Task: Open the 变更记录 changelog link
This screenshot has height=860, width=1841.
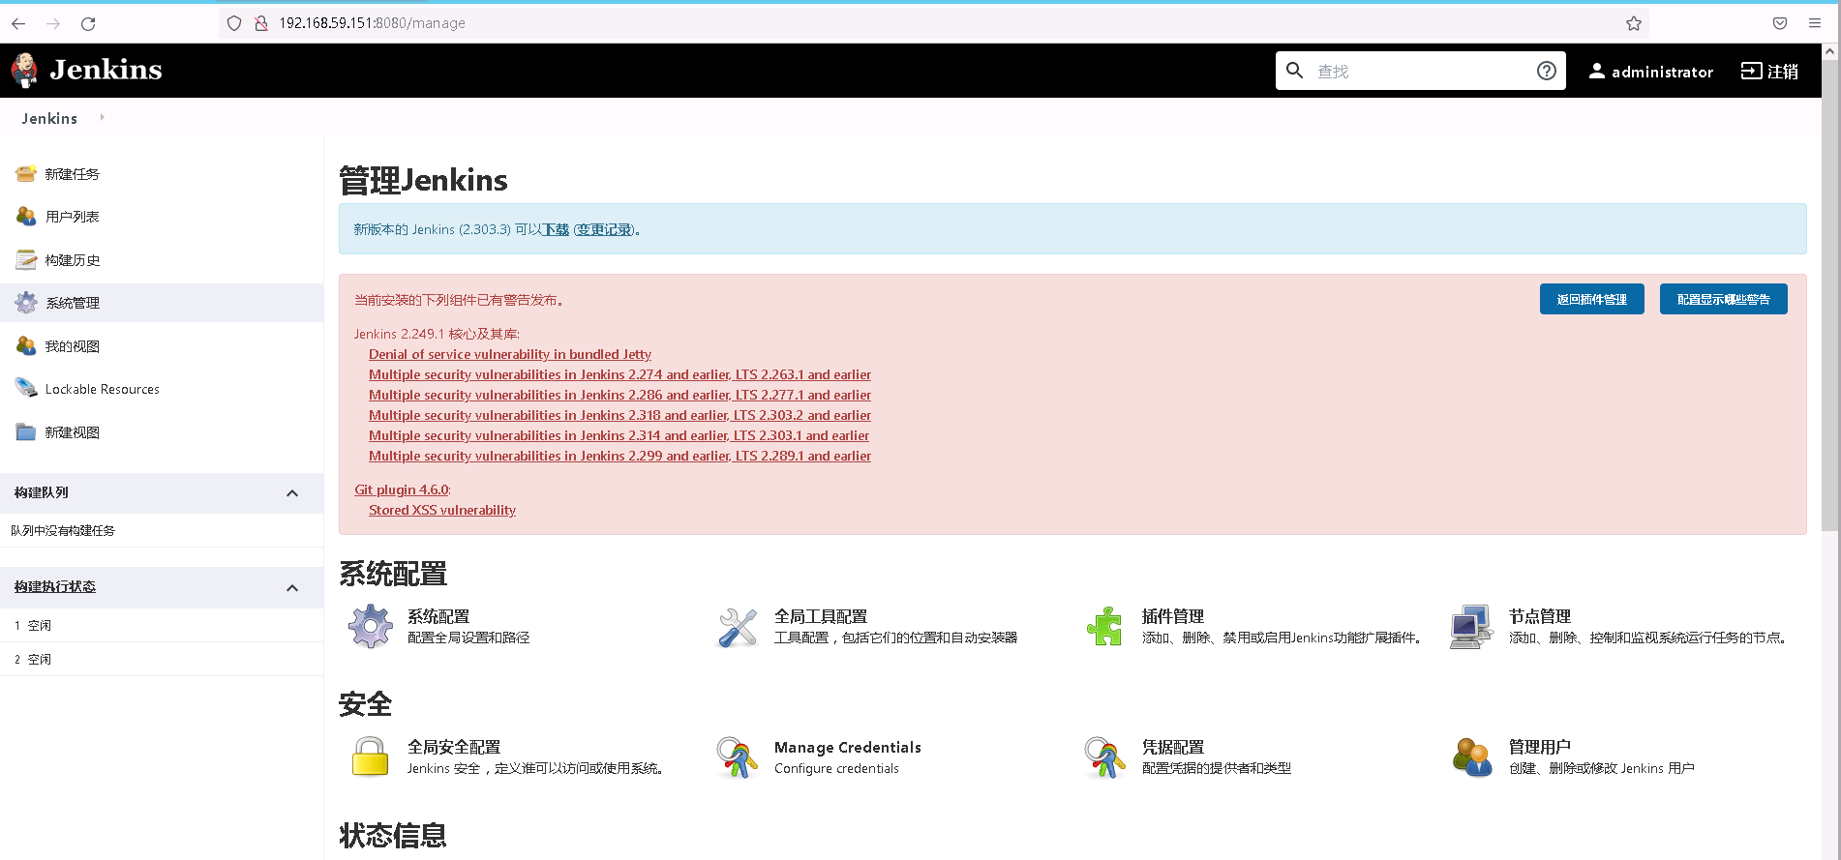Action: [x=605, y=229]
